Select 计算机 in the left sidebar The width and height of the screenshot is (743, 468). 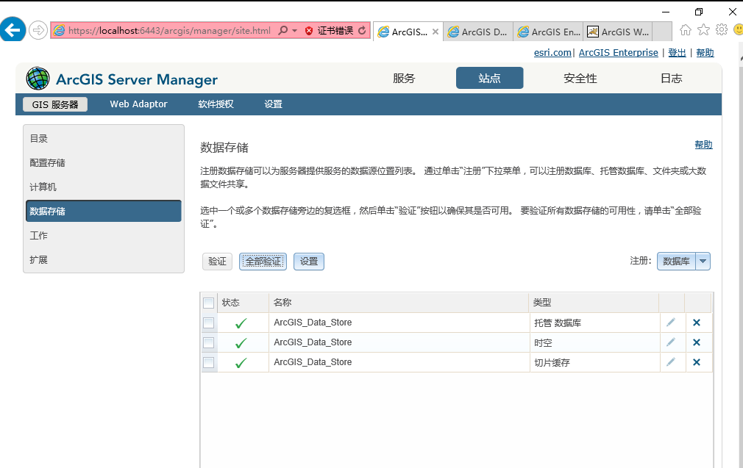coord(103,187)
